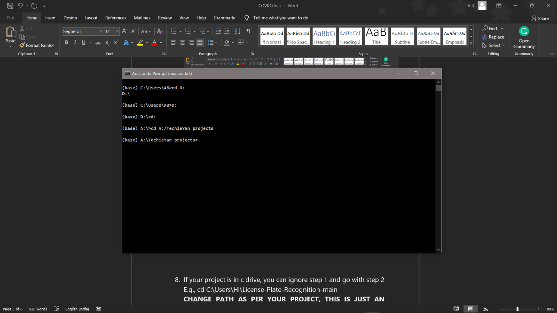Click the zoom slider in status bar
Screen dimensions: 557x313
517,309
